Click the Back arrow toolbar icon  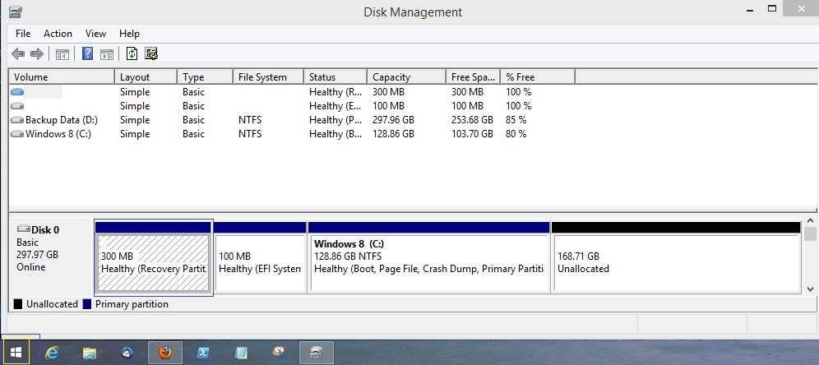18,53
